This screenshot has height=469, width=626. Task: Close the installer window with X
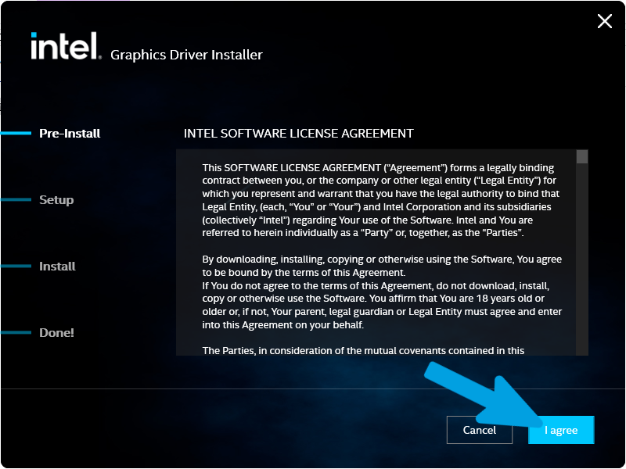[x=604, y=21]
